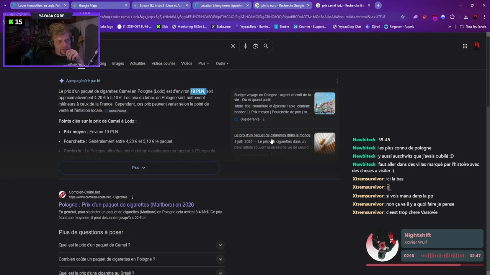Open more options for Combien-Coûte result
This screenshot has height=275, width=490.
132,197
